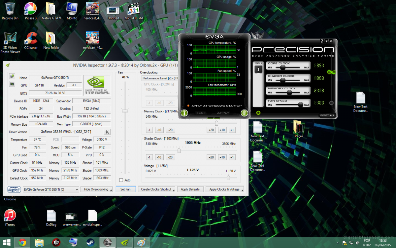This screenshot has height=248, width=396.
Task: Select GPU 1 button in EVGA Precision
Action: coord(258,69)
